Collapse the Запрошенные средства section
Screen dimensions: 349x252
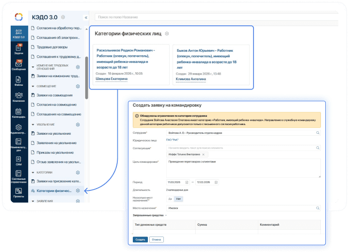pos(165,215)
